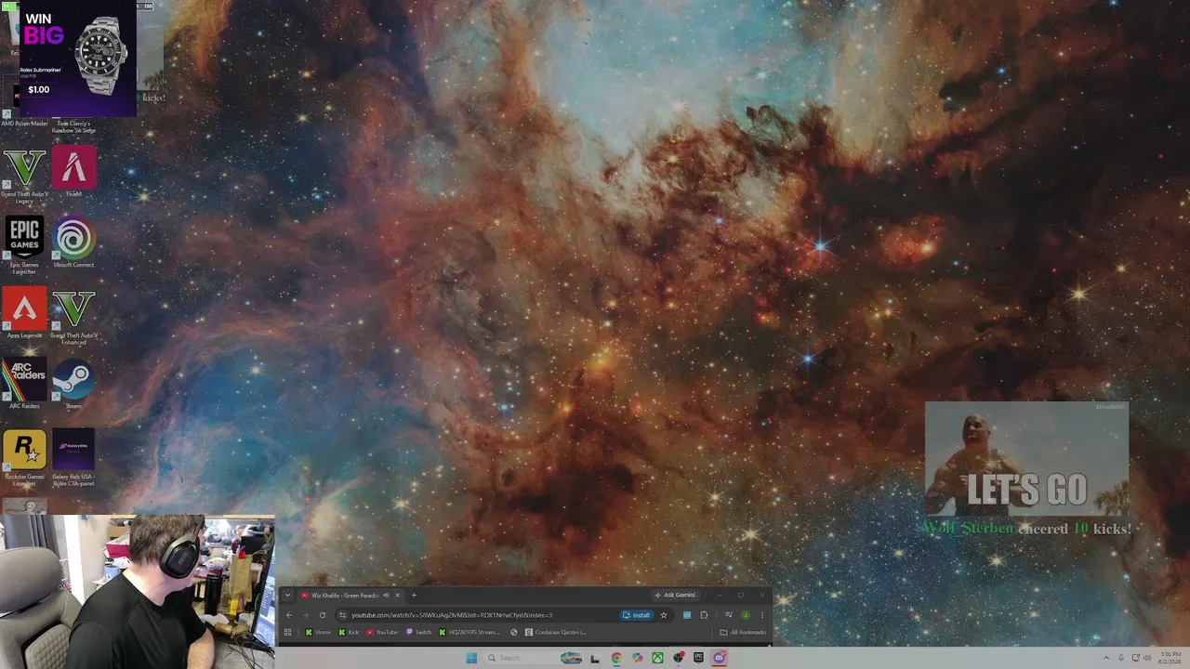Open Discord from the taskbar
1190x669 pixels.
tap(719, 659)
